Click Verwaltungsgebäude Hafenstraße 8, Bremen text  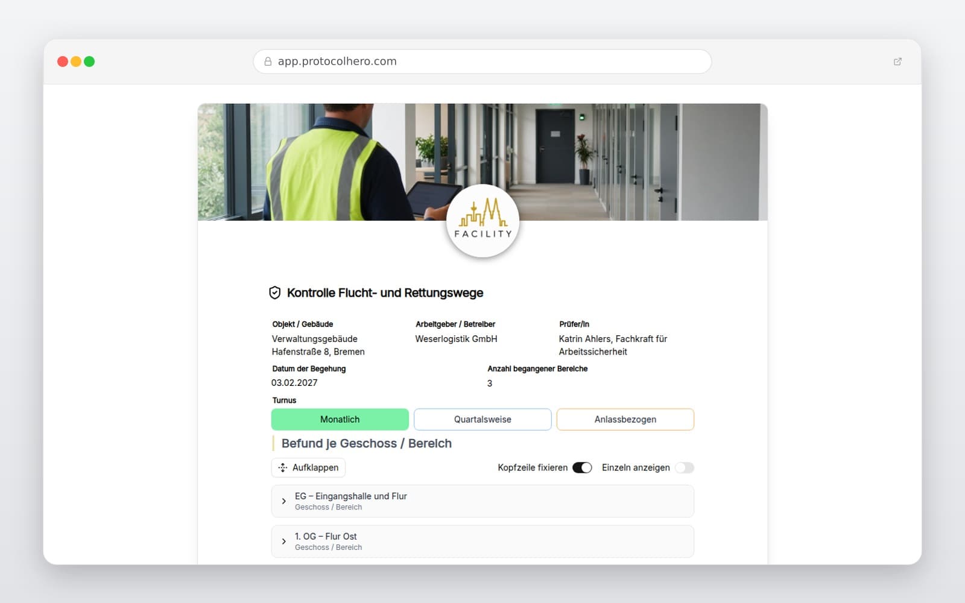(x=318, y=346)
